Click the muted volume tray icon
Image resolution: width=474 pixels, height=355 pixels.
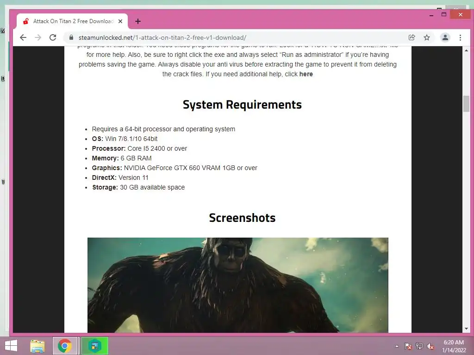(430, 346)
